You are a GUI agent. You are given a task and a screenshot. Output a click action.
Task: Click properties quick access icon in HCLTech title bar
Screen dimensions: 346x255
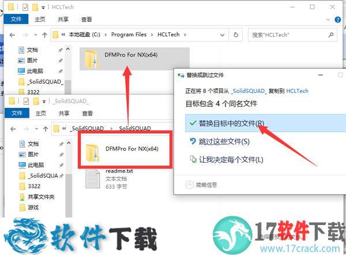point(25,7)
